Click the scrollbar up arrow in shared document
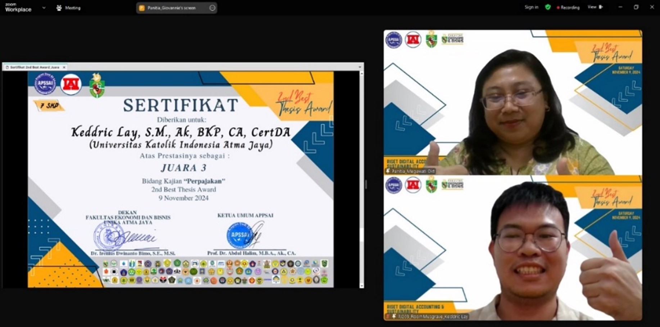Viewport: 660px width, 327px height. pyautogui.click(x=361, y=73)
